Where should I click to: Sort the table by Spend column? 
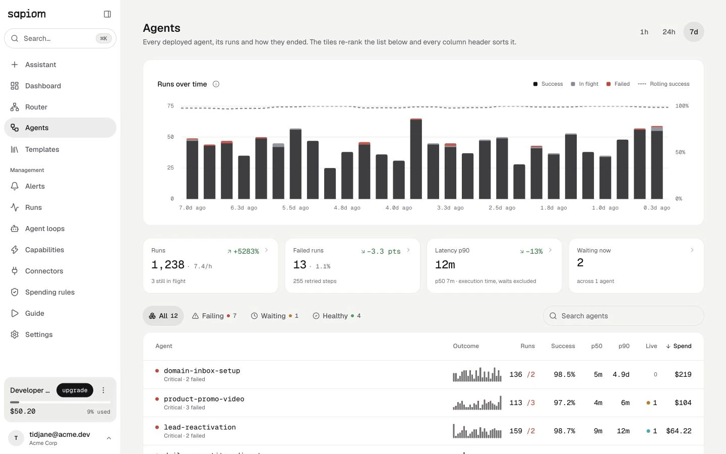[x=679, y=346]
